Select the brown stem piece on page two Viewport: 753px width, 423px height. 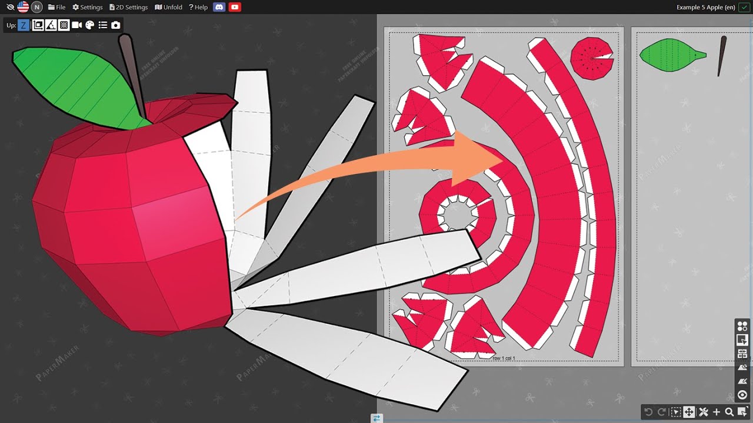pos(721,56)
